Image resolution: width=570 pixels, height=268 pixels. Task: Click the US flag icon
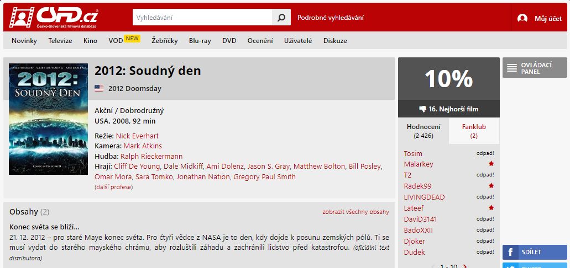99,88
